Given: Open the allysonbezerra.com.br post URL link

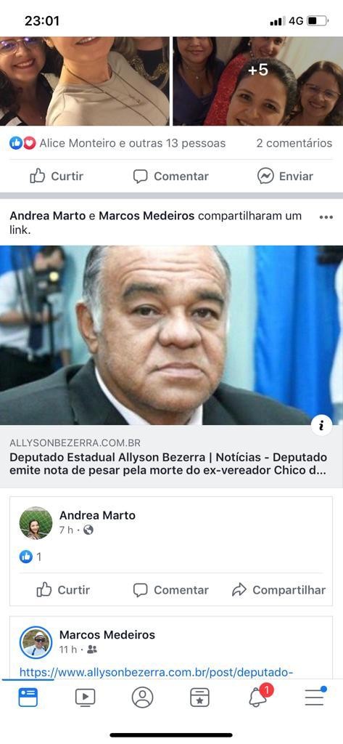Looking at the screenshot, I should (157, 672).
